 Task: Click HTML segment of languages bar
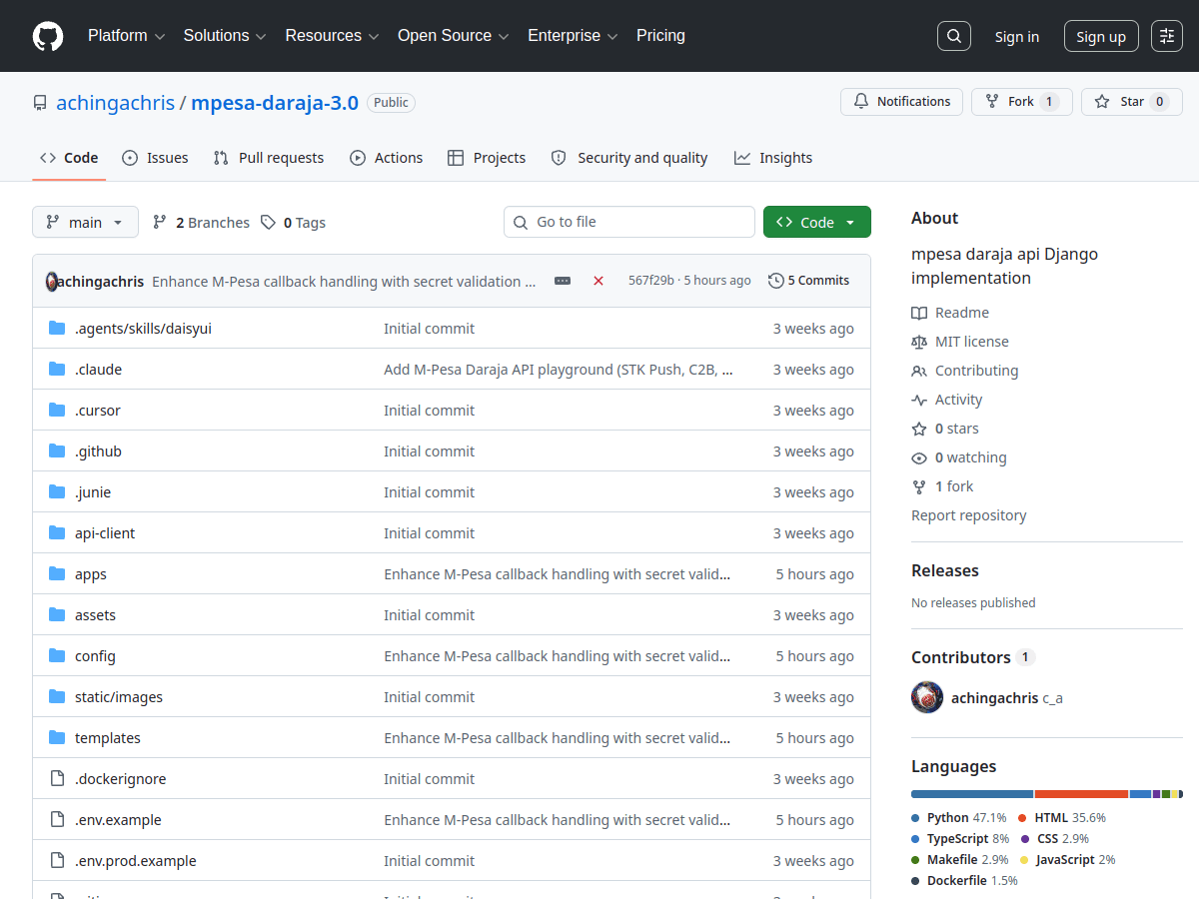click(1081, 794)
